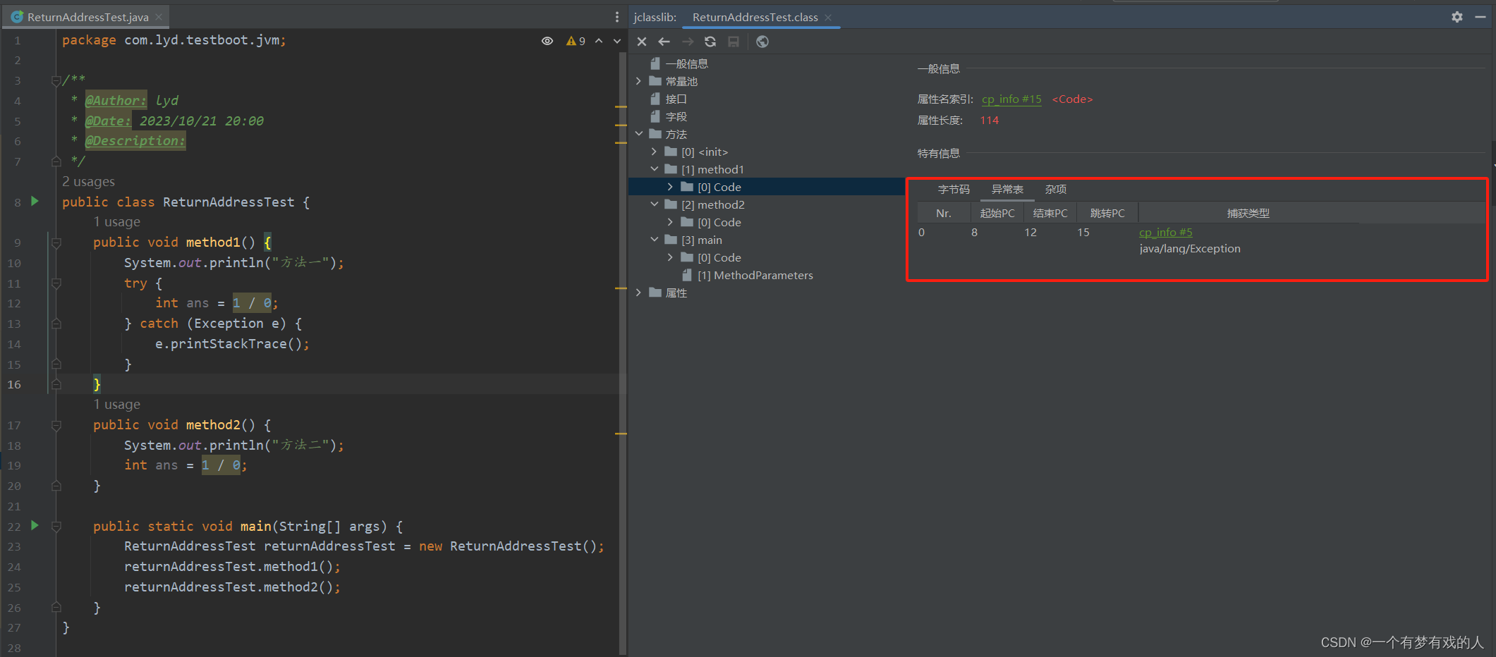The height and width of the screenshot is (657, 1496).
Task: Select 一般信息 in class tree
Action: click(686, 63)
